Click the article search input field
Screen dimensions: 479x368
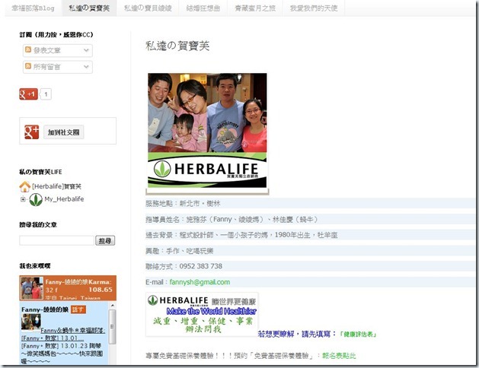click(x=57, y=240)
